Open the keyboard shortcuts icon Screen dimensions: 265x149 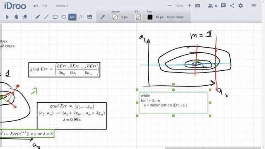pos(198,6)
